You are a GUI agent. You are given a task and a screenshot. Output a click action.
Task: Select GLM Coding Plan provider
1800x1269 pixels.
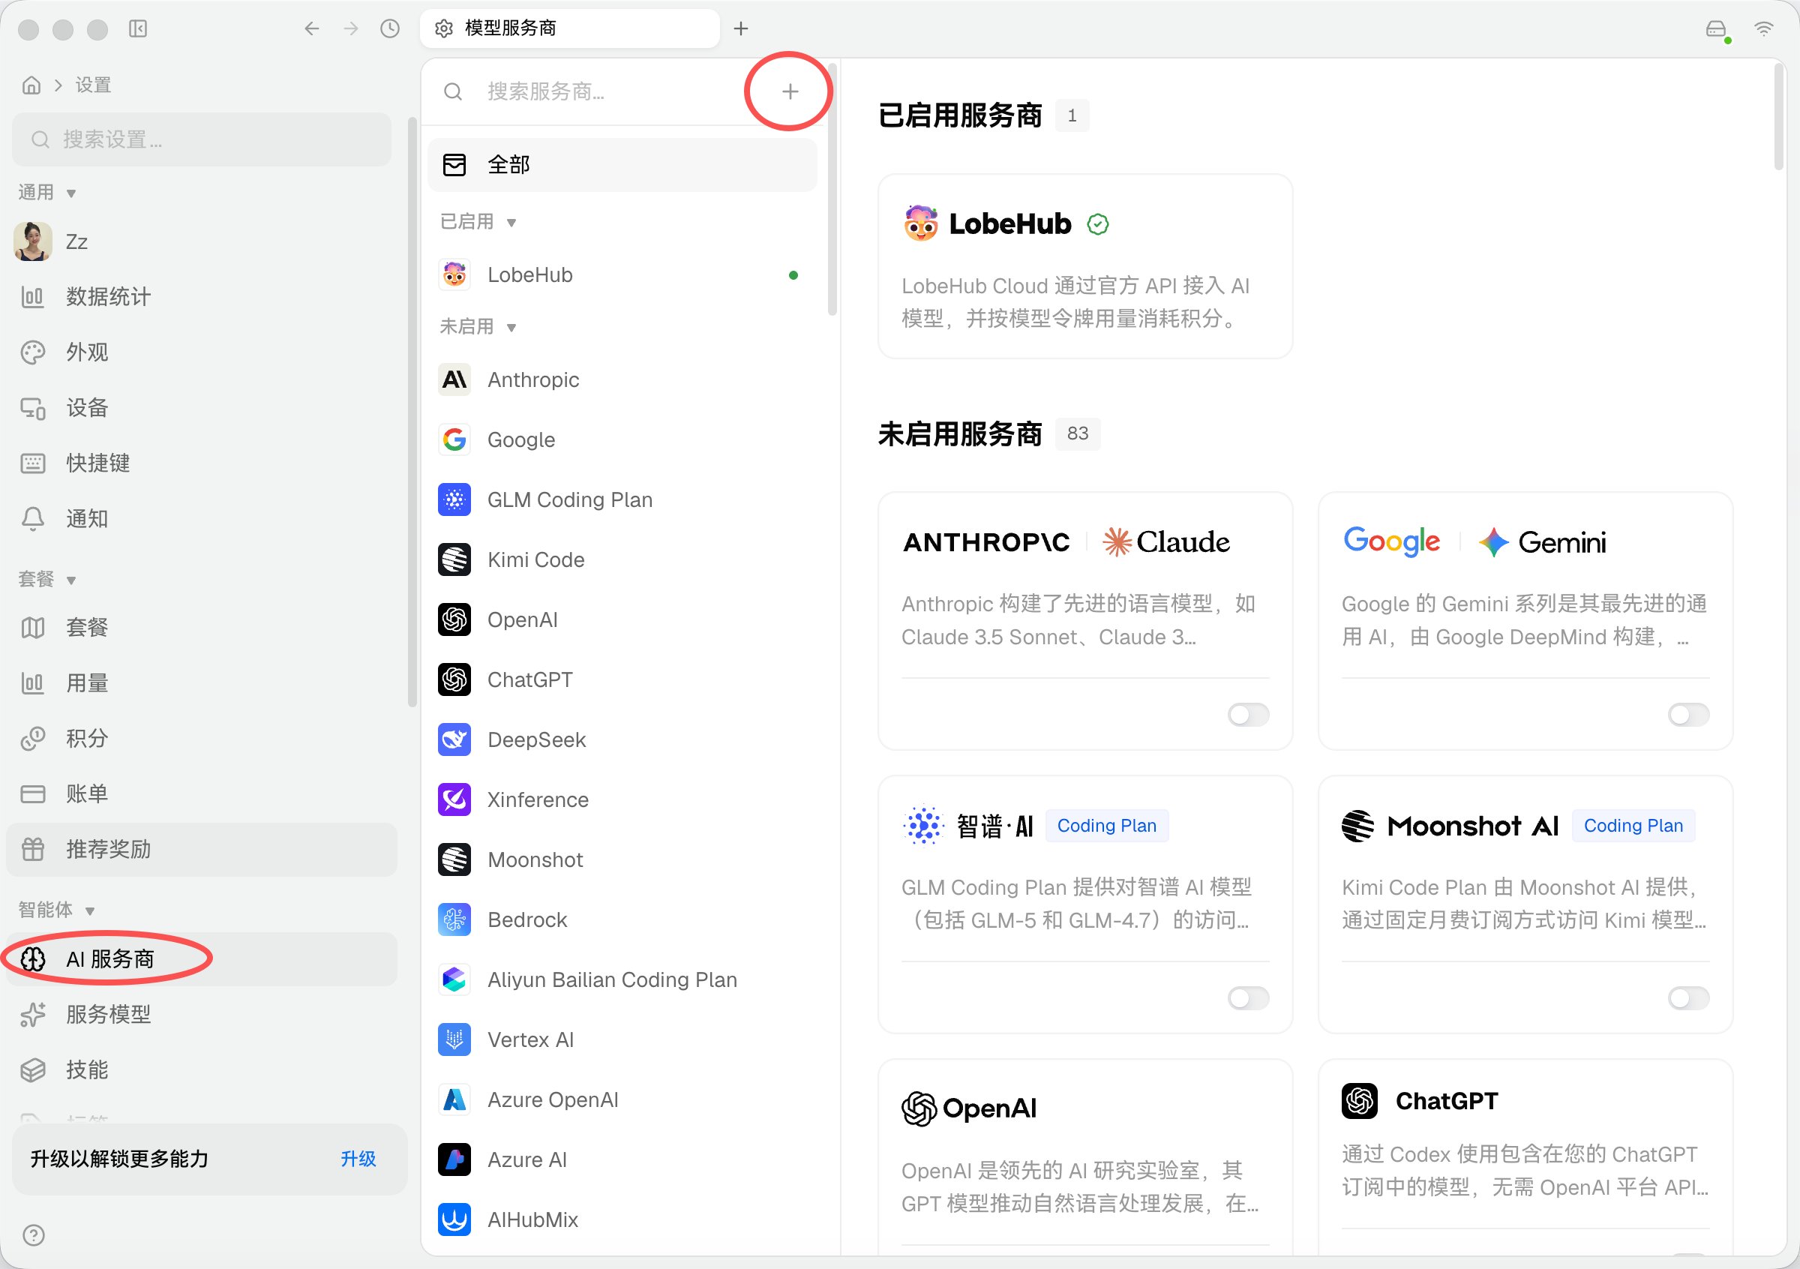click(x=622, y=499)
